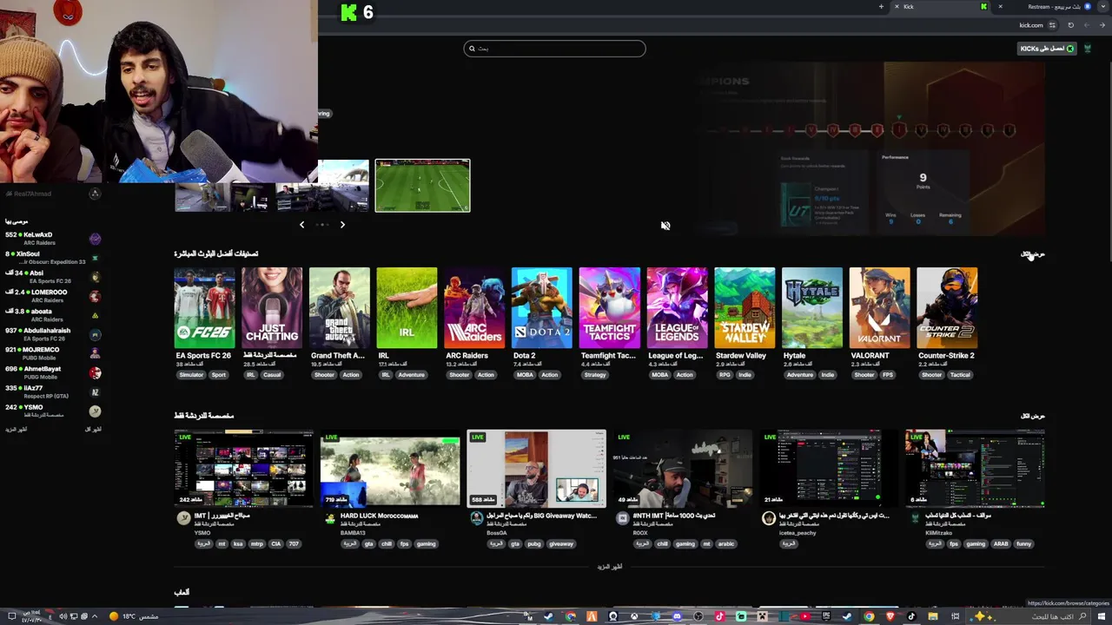Open the League of Legends category cover
Image resolution: width=1112 pixels, height=625 pixels.
(x=678, y=307)
